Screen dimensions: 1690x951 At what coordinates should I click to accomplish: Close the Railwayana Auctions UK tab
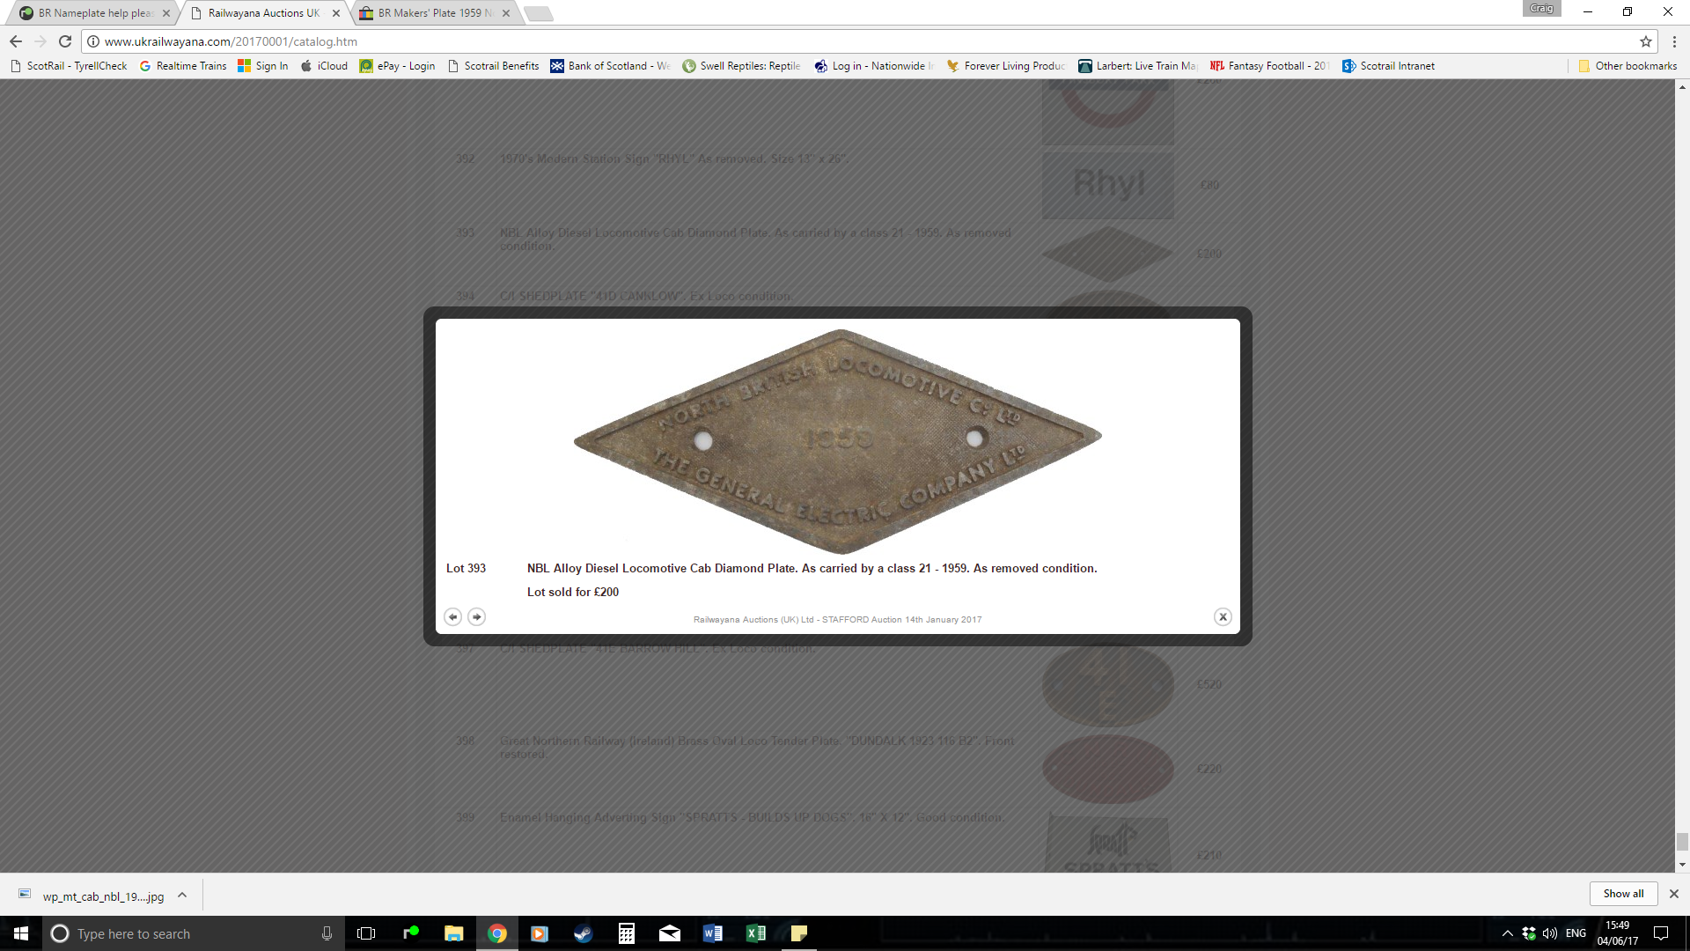[336, 13]
